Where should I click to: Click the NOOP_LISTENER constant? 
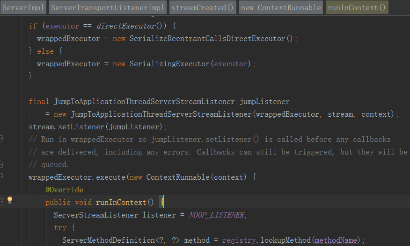pyautogui.click(x=217, y=215)
